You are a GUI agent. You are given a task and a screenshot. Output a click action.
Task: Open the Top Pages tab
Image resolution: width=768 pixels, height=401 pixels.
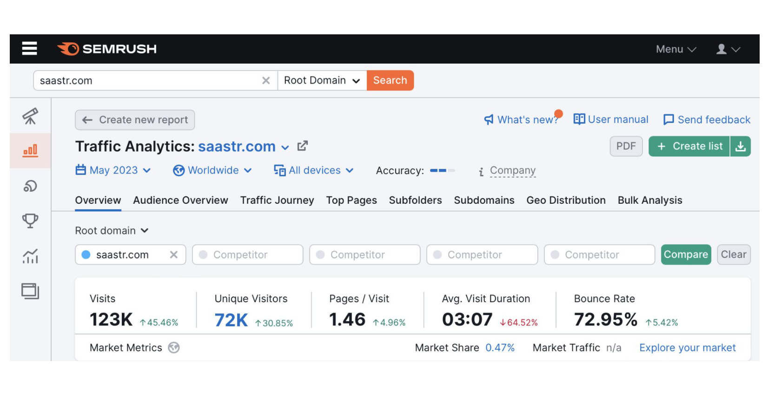click(351, 200)
